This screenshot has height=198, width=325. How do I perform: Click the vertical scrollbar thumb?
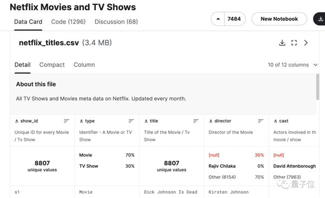(x=317, y=87)
